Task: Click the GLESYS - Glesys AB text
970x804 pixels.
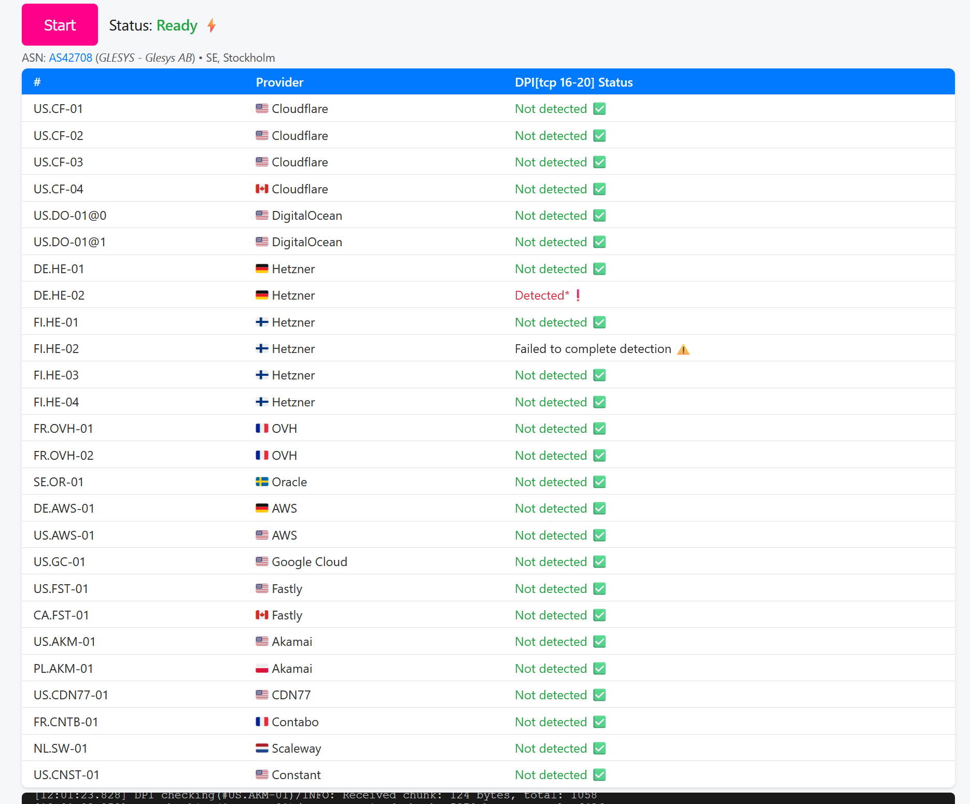Action: tap(145, 58)
